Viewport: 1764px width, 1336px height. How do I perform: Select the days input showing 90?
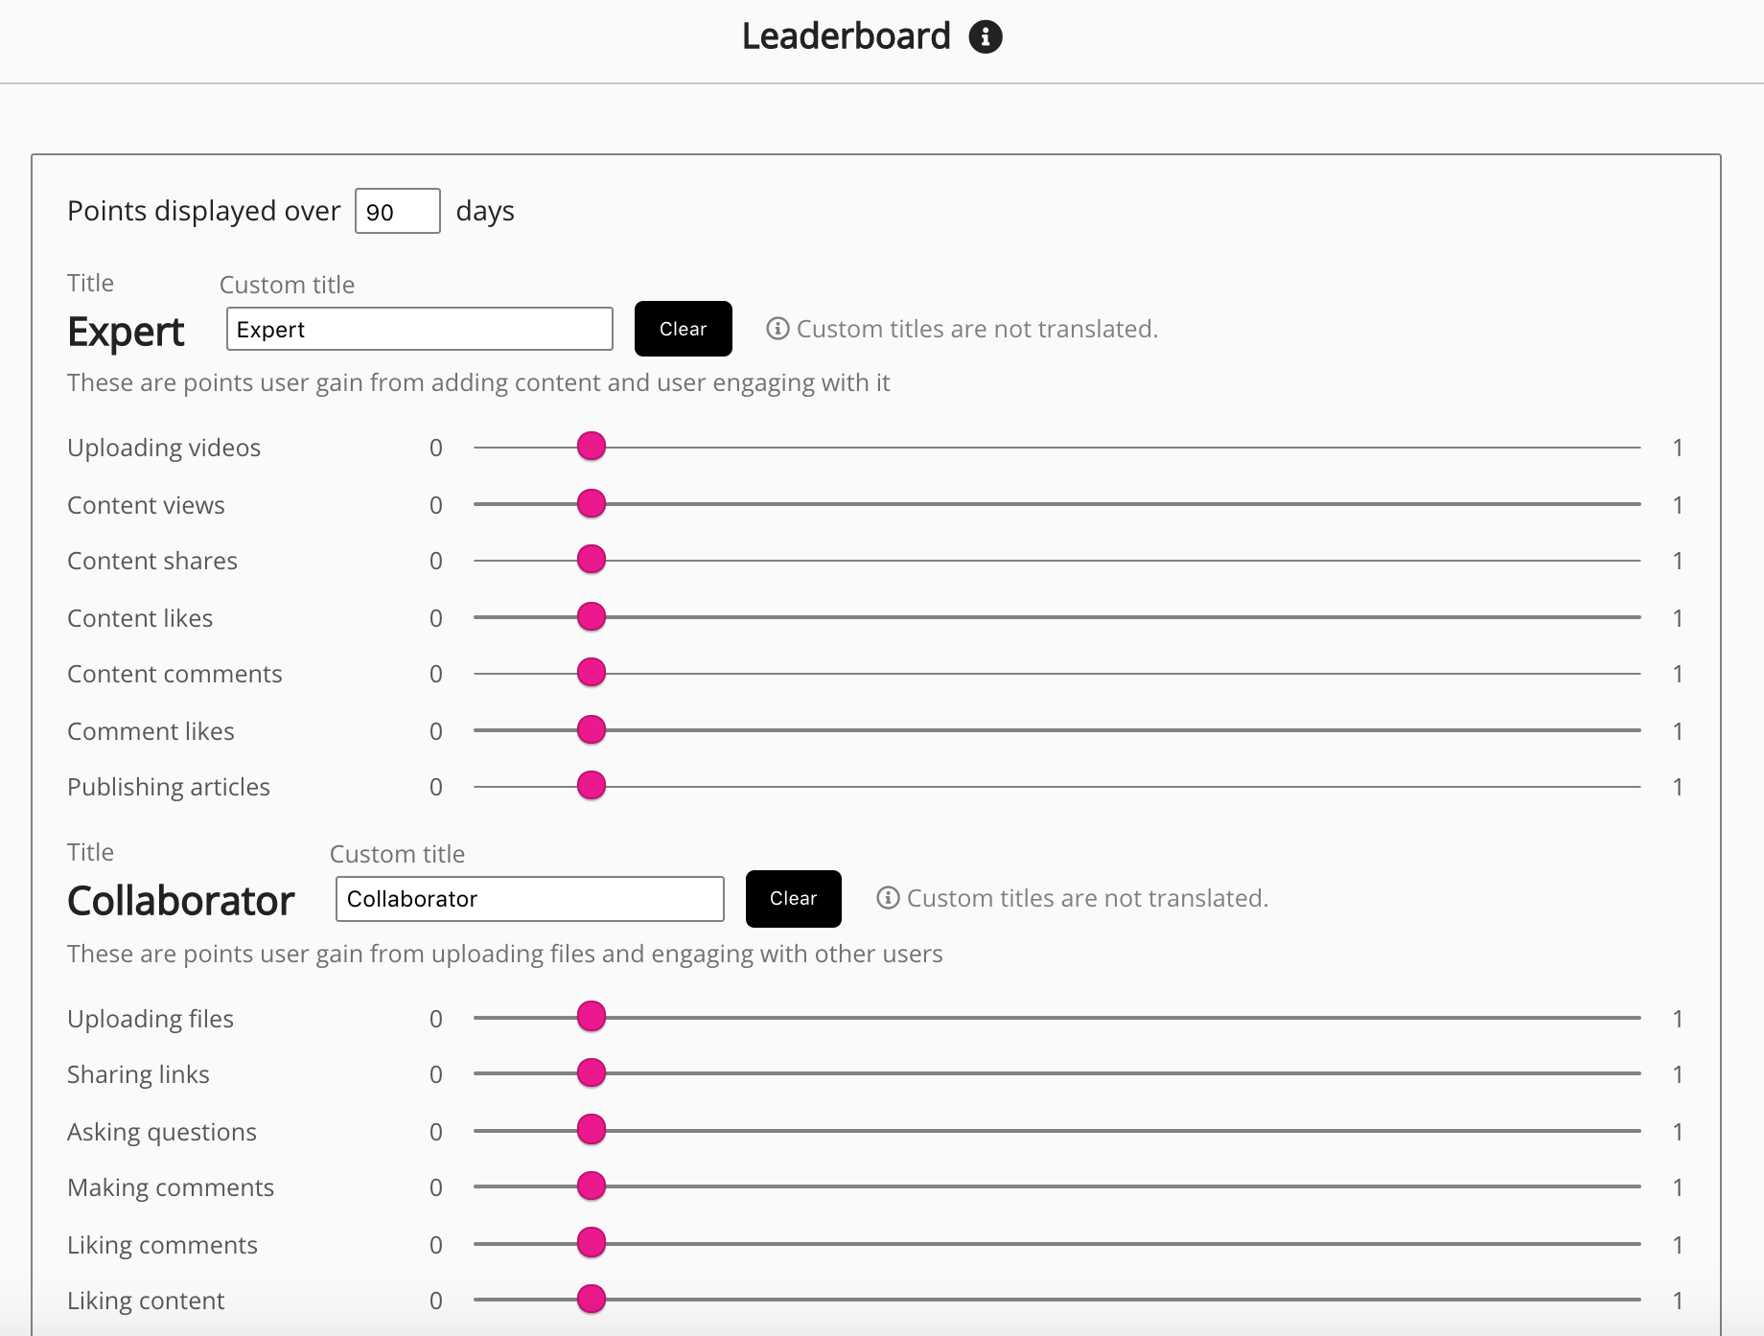tap(396, 211)
